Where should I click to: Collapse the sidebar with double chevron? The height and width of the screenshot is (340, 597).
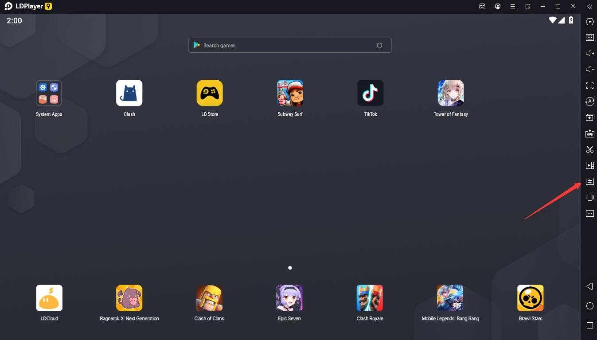click(589, 6)
